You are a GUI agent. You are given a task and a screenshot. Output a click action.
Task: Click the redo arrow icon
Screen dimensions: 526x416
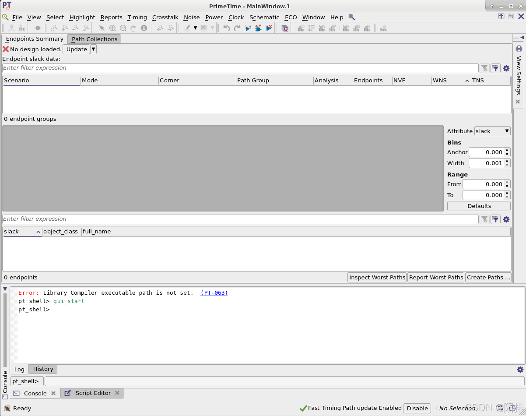click(237, 28)
